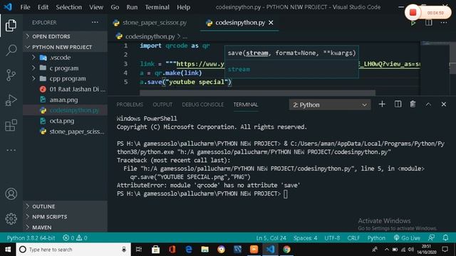456x256 pixels.
Task: Open the Selection menu
Action: coord(68,7)
